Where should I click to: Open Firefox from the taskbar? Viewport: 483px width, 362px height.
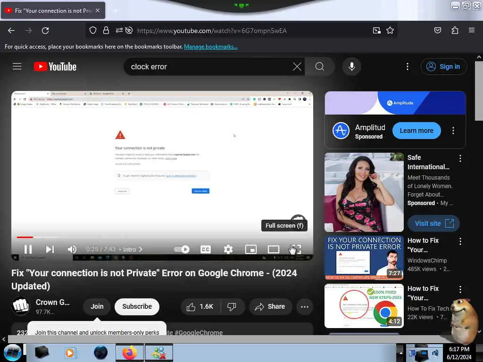(x=130, y=353)
